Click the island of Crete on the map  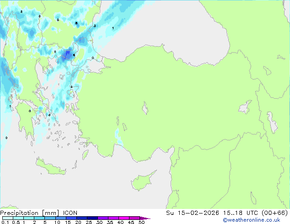pos(51,167)
